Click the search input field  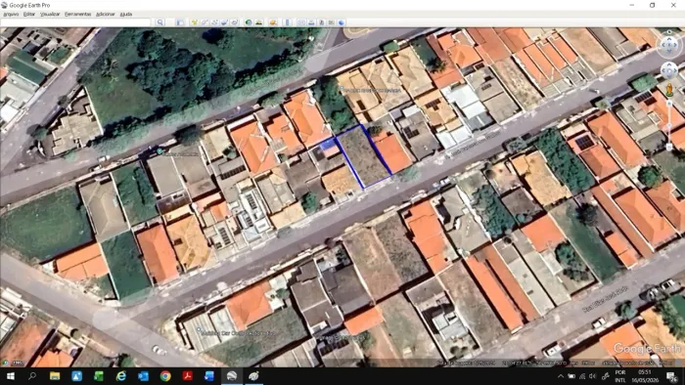pyautogui.click(x=75, y=22)
